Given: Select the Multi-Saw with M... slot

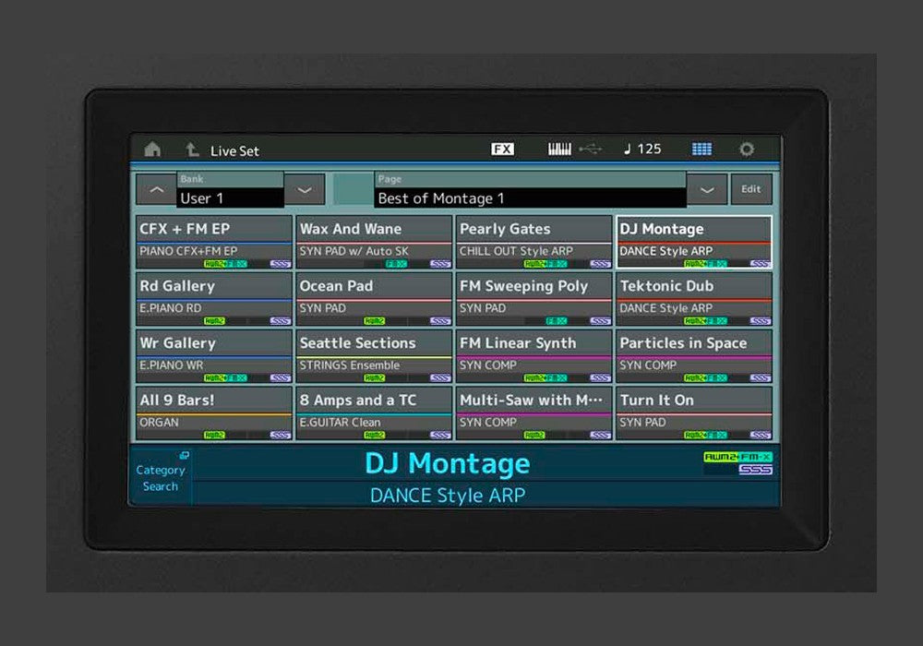Looking at the screenshot, I should tap(534, 413).
